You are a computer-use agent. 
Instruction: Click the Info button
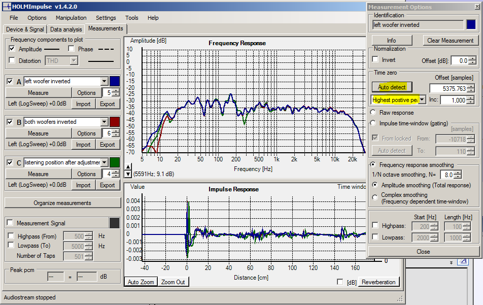(392, 41)
